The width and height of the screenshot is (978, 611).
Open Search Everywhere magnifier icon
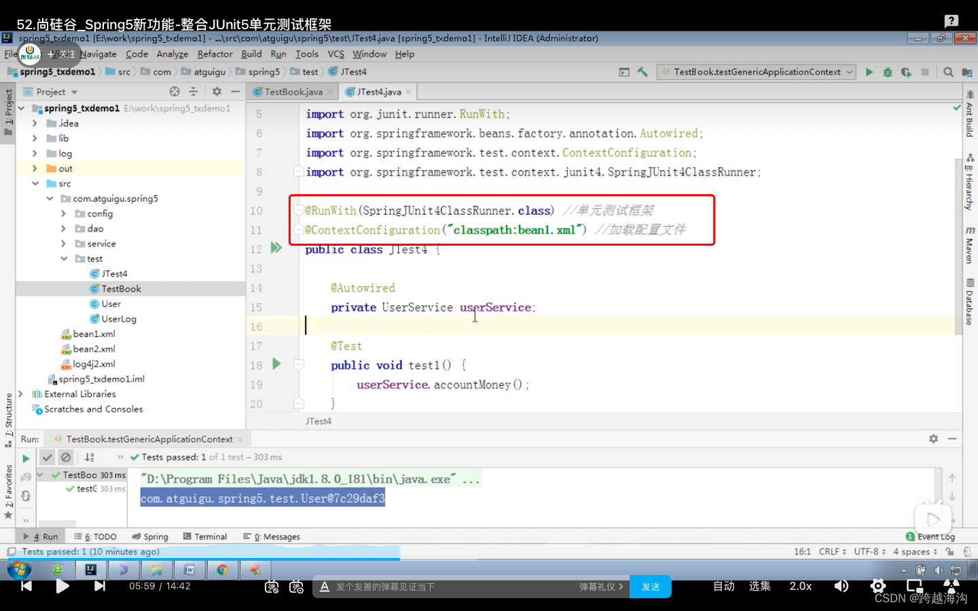948,72
